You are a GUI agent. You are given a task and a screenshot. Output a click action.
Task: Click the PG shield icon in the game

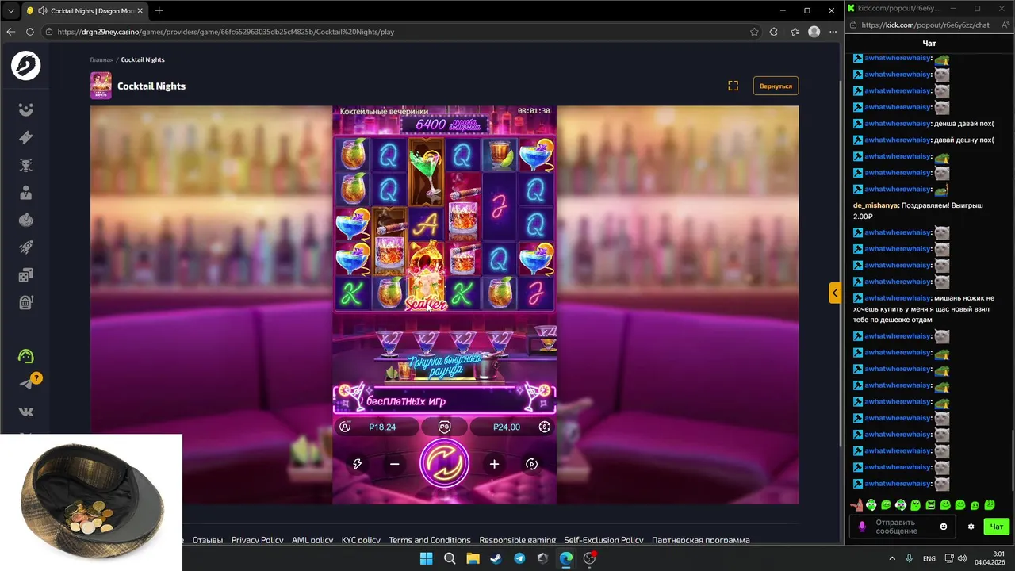[x=444, y=427]
